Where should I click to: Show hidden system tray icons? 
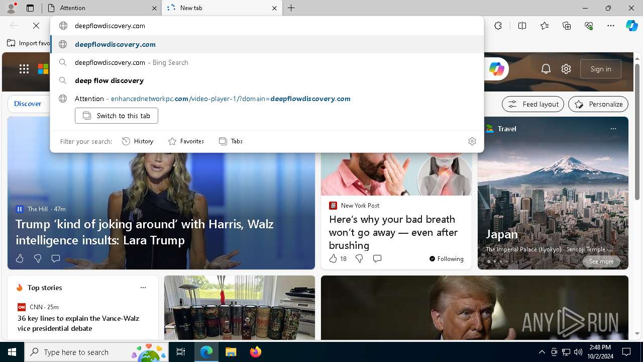542,352
